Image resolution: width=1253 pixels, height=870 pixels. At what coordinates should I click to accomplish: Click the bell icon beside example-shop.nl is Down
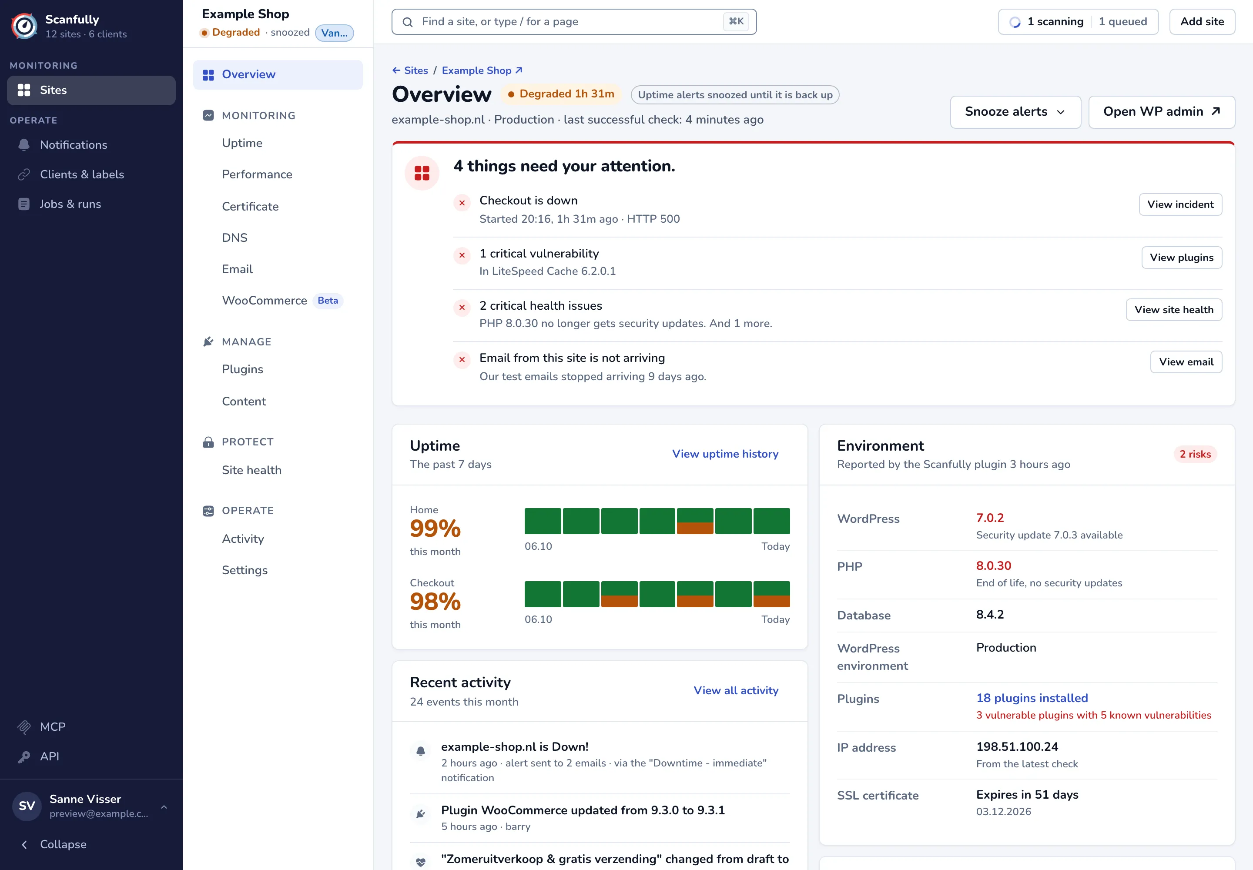pyautogui.click(x=420, y=751)
